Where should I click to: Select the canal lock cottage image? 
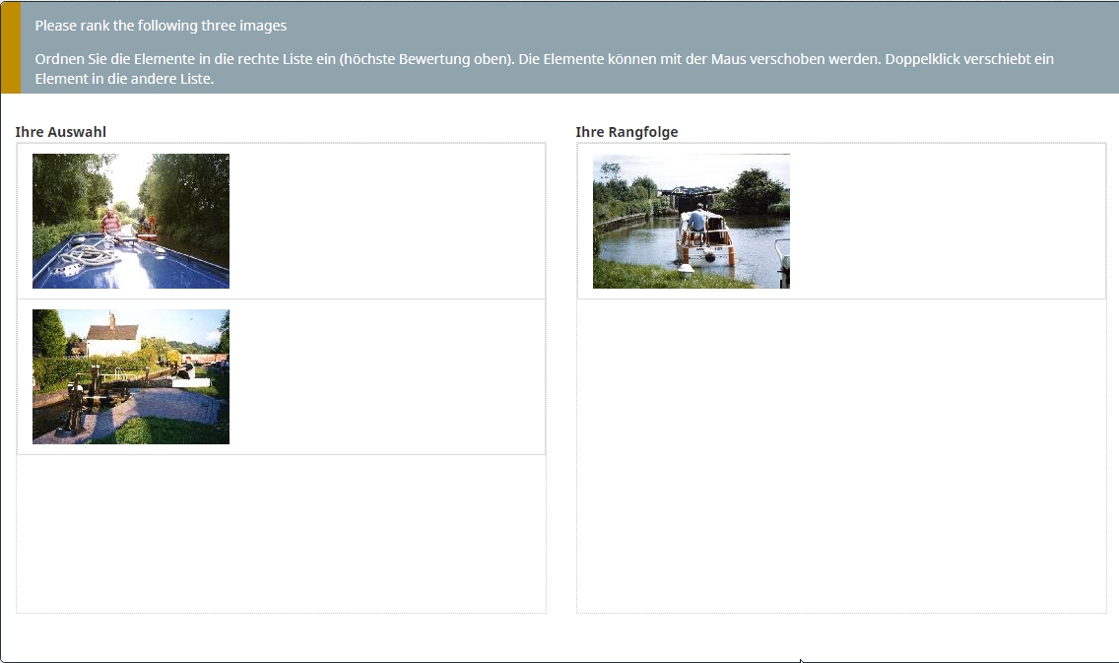point(131,376)
